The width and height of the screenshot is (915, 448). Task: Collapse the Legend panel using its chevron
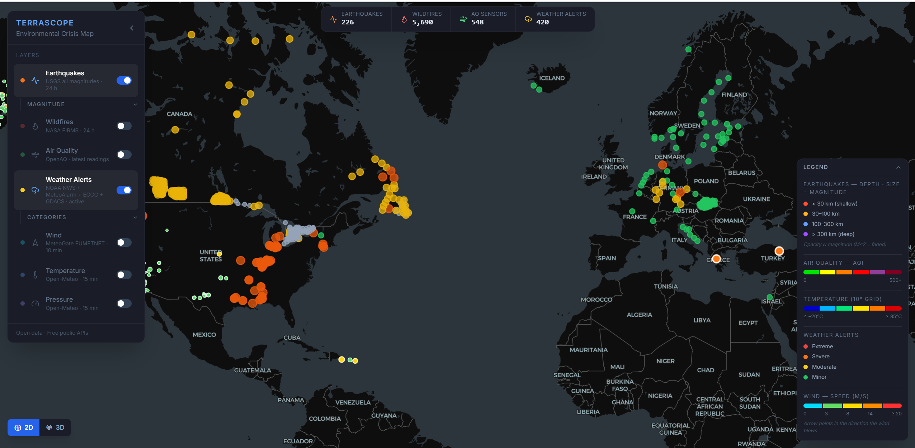click(898, 167)
